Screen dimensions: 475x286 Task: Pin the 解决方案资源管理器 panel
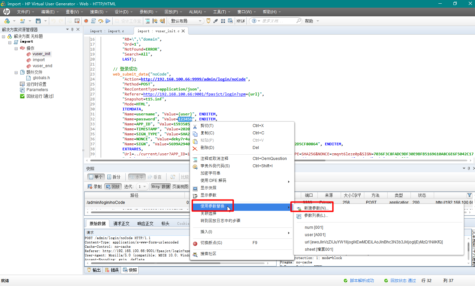pyautogui.click(x=72, y=29)
